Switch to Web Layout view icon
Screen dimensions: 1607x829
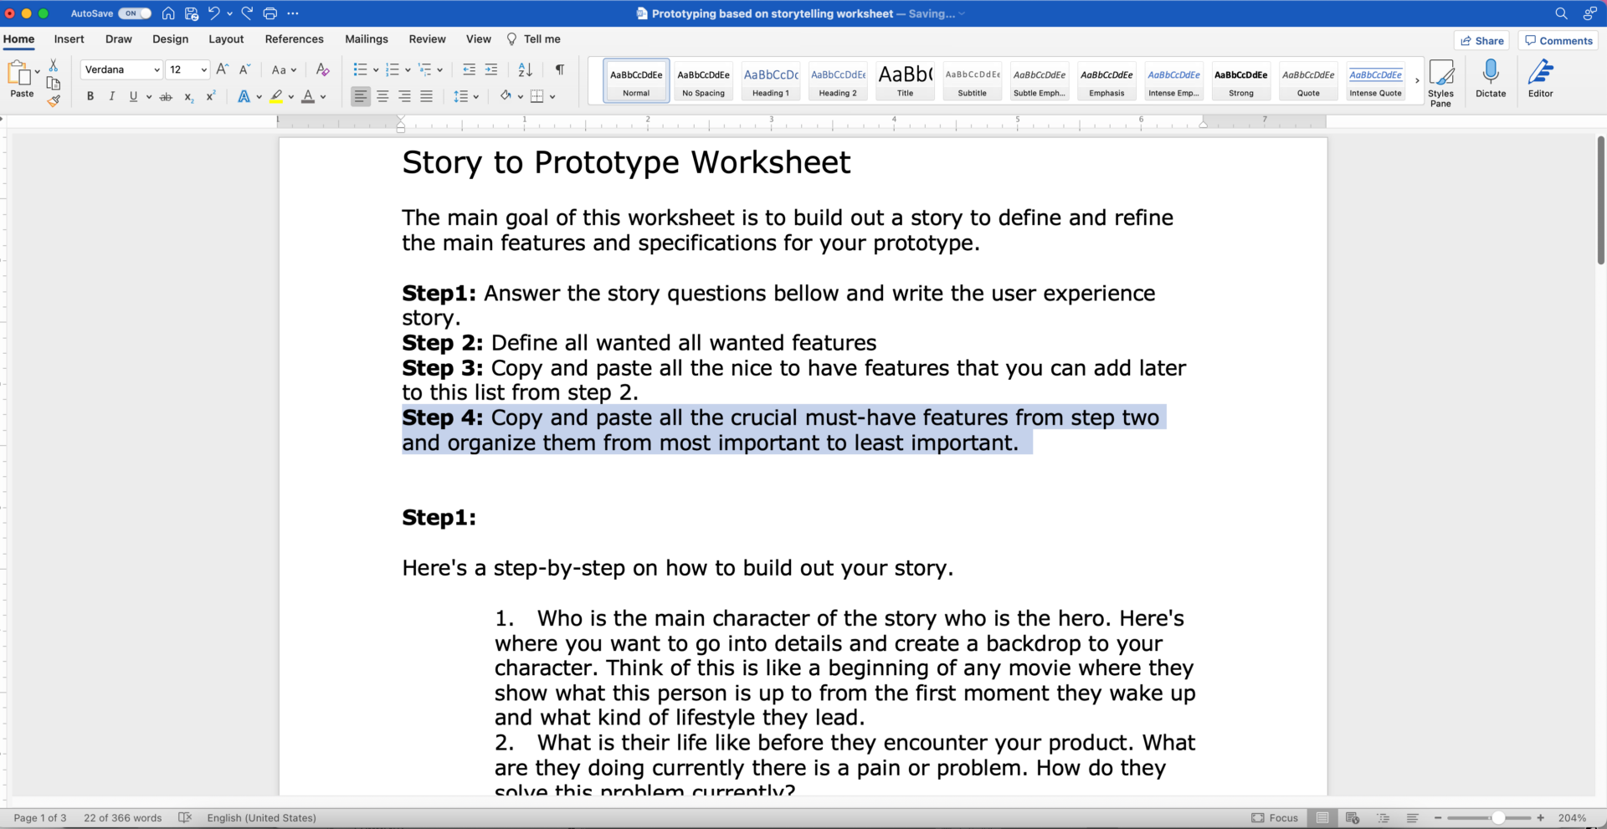[1353, 817]
